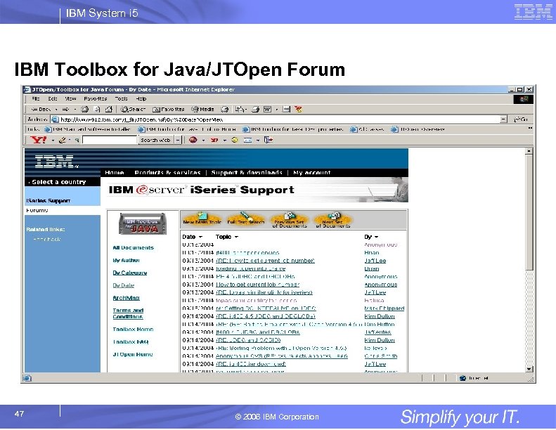The width and height of the screenshot is (556, 430).
Task: Open the Tools menu
Action: point(121,98)
